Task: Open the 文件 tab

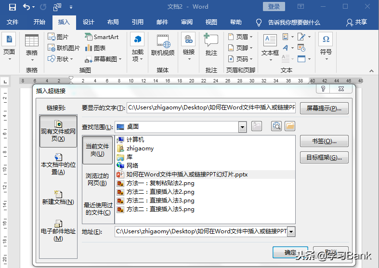Action: [x=13, y=22]
